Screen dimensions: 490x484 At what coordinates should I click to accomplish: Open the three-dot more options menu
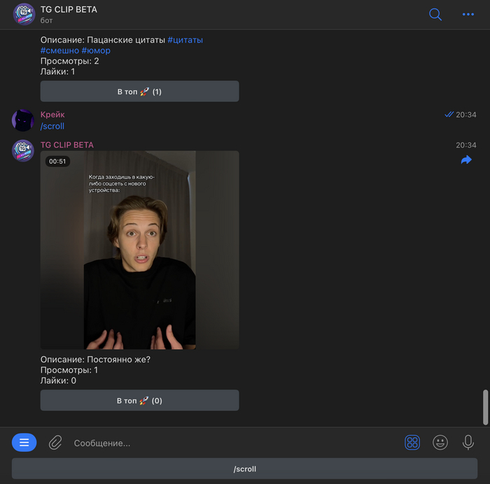point(468,15)
